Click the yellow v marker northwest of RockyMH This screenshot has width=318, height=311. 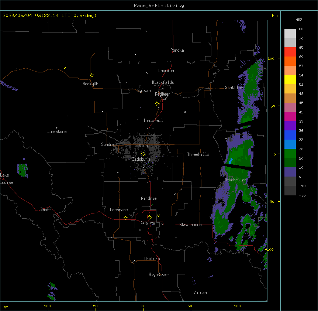pyautogui.click(x=65, y=68)
